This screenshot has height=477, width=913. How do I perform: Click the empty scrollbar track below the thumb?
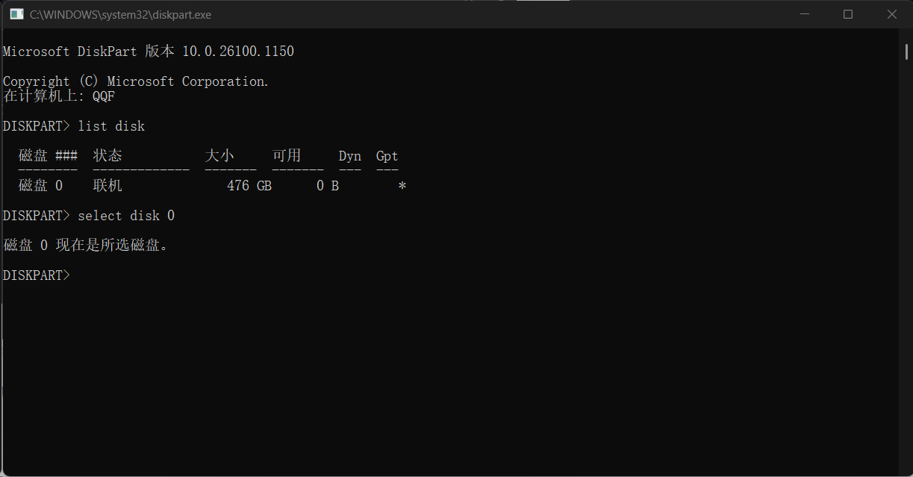(x=906, y=261)
